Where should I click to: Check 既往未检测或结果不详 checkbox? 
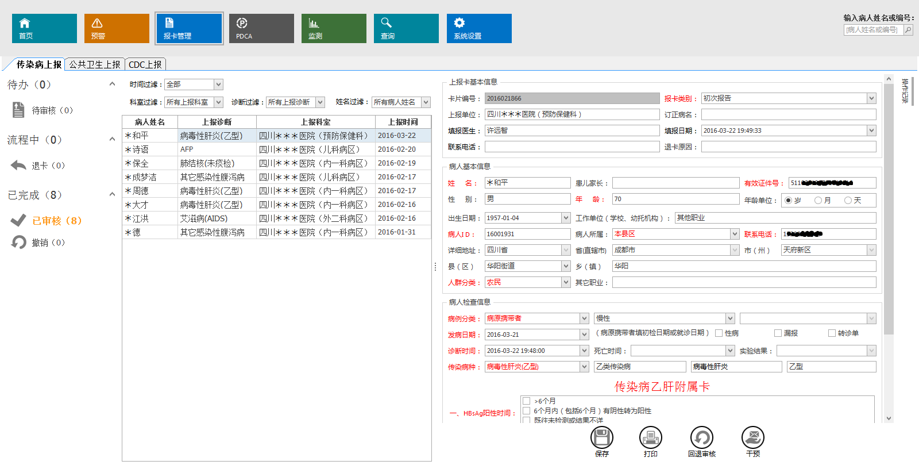[526, 420]
